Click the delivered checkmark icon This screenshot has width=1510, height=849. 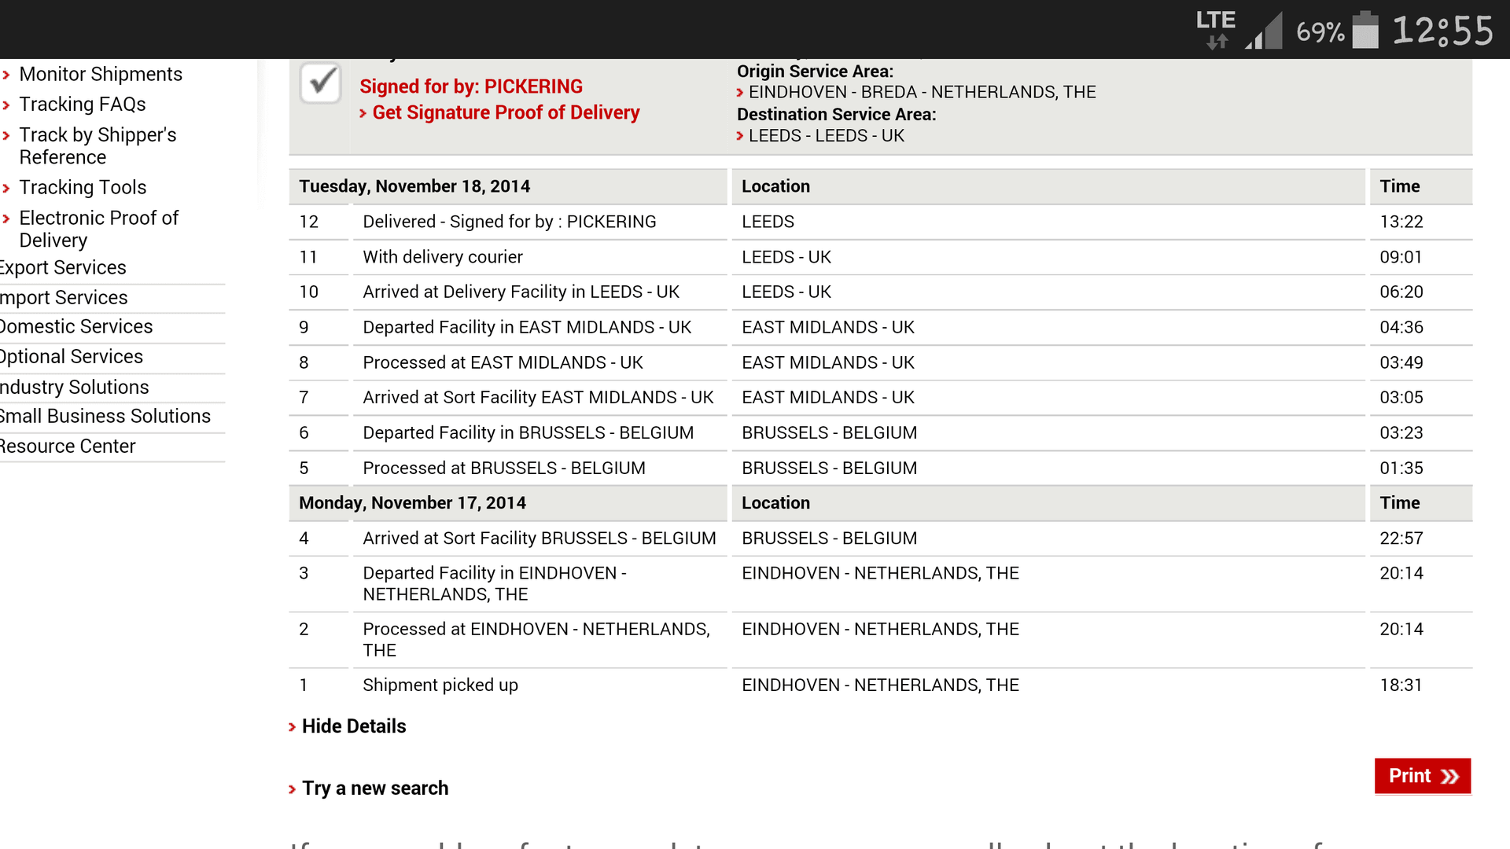tap(320, 83)
